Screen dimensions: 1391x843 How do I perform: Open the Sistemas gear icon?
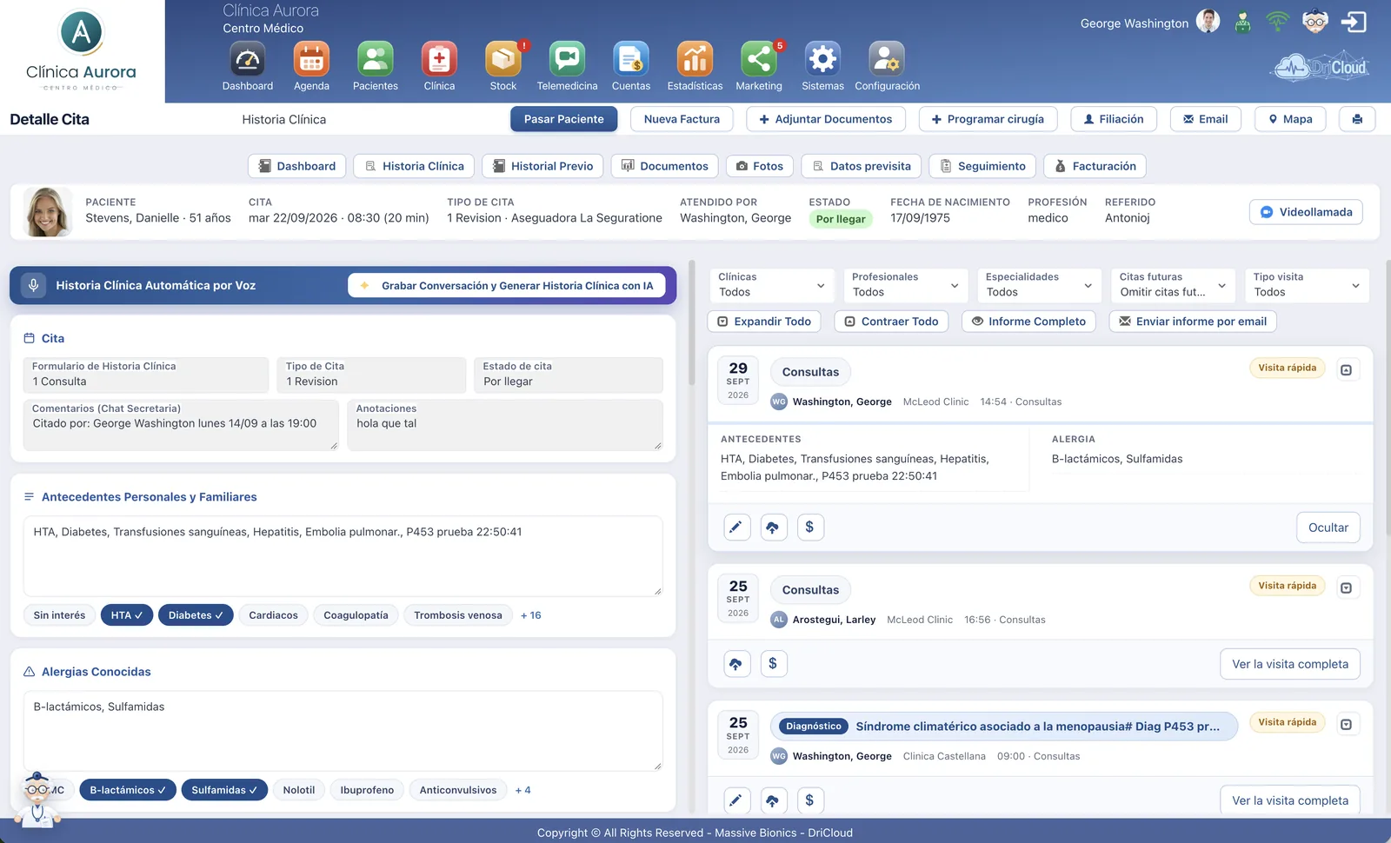tap(822, 59)
